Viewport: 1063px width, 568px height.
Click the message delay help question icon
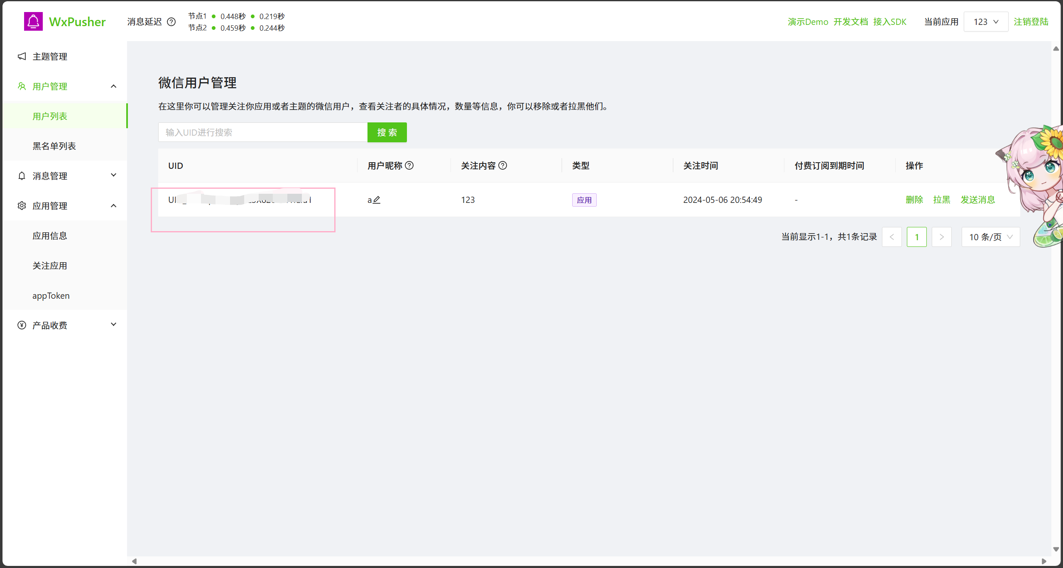click(x=171, y=22)
